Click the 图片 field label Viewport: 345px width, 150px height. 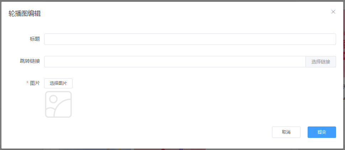(x=35, y=83)
